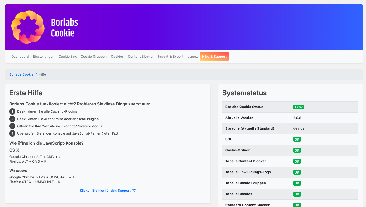Click the highlighted Hilfe & Support tab
Screen dimensions: 366x207
tap(214, 57)
